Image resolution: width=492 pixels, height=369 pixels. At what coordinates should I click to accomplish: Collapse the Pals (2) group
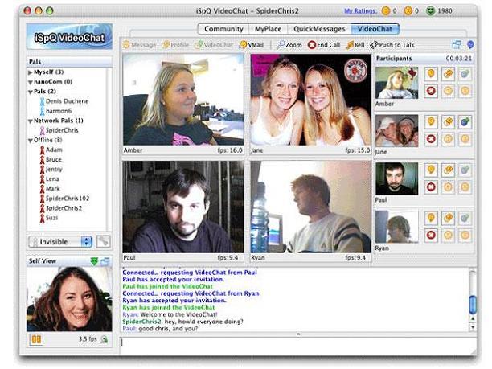click(30, 92)
